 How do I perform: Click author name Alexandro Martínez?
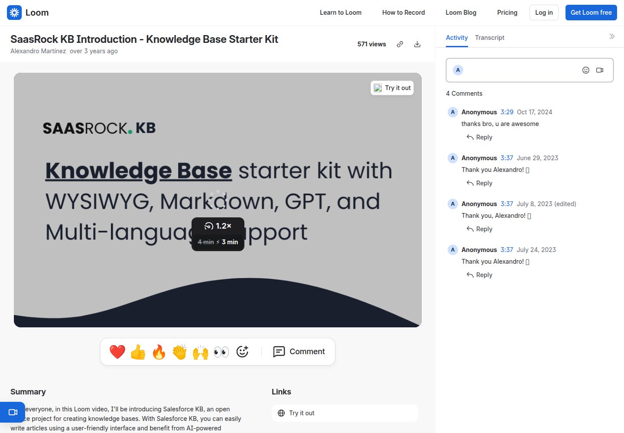[x=38, y=51]
